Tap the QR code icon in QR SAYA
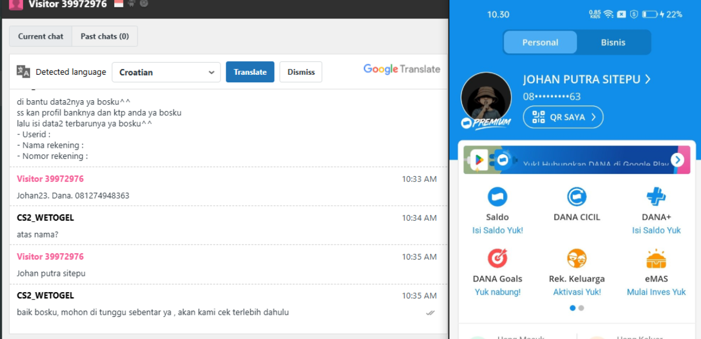Screen dimensions: 701x339 pos(539,117)
